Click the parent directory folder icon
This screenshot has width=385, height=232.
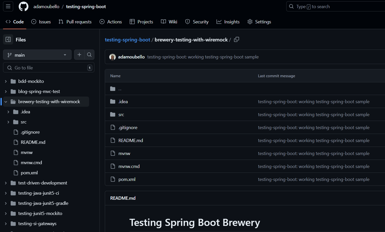113,89
